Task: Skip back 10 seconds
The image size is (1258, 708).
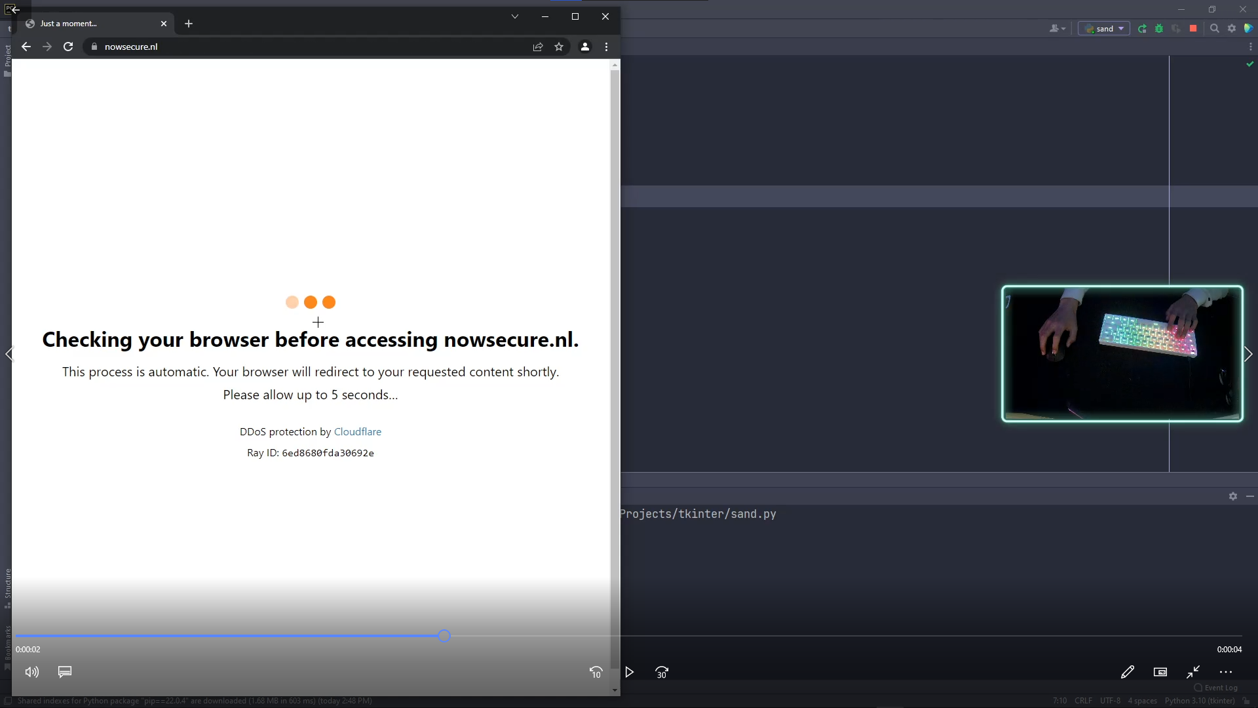Action: [596, 673]
